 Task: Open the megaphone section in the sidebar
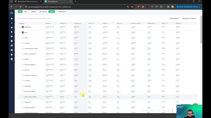click(12, 36)
